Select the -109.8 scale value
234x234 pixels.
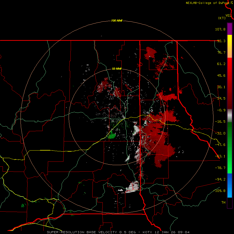[x=219, y=191]
